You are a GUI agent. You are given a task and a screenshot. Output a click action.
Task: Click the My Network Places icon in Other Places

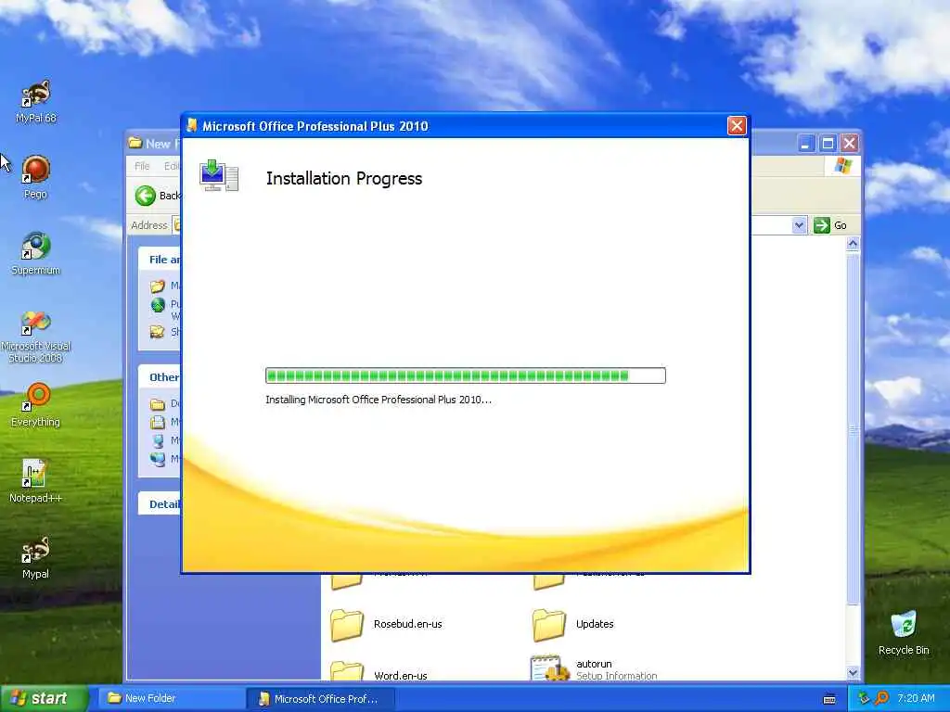[158, 459]
